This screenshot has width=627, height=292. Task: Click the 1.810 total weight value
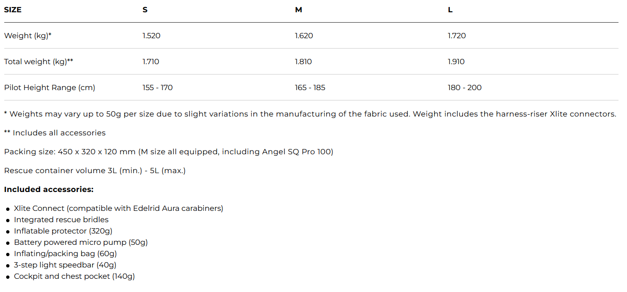point(304,61)
